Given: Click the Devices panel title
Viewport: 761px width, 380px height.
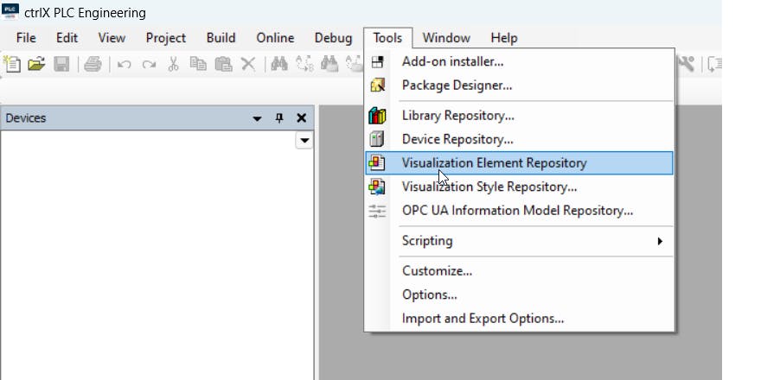Looking at the screenshot, I should pos(26,118).
